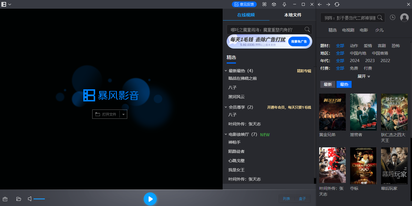
Task: Mute audio via the speaker icon
Action: (29, 199)
